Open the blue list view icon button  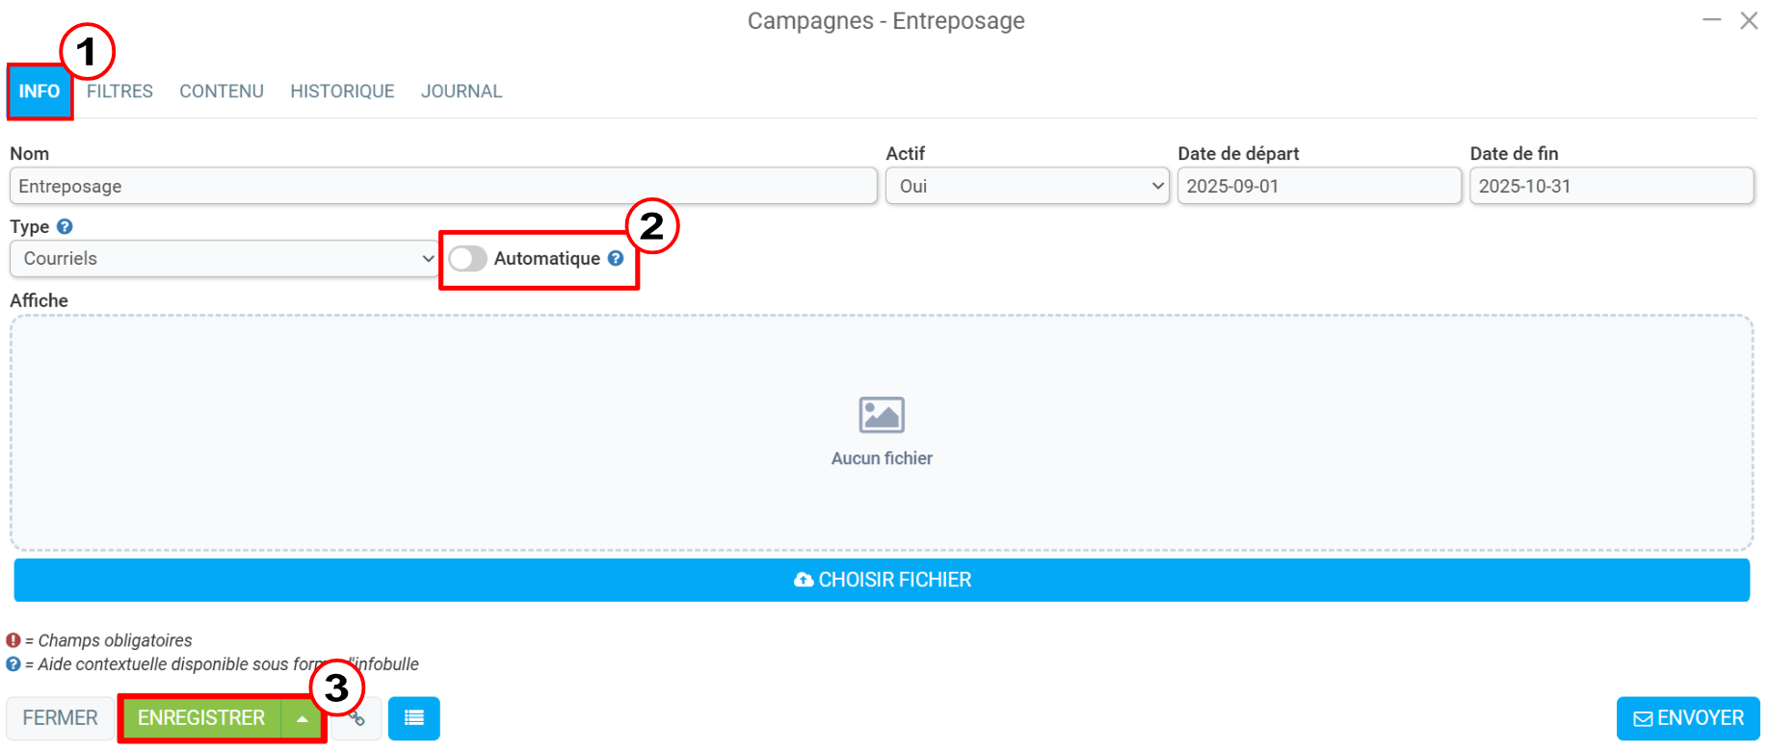pyautogui.click(x=413, y=718)
